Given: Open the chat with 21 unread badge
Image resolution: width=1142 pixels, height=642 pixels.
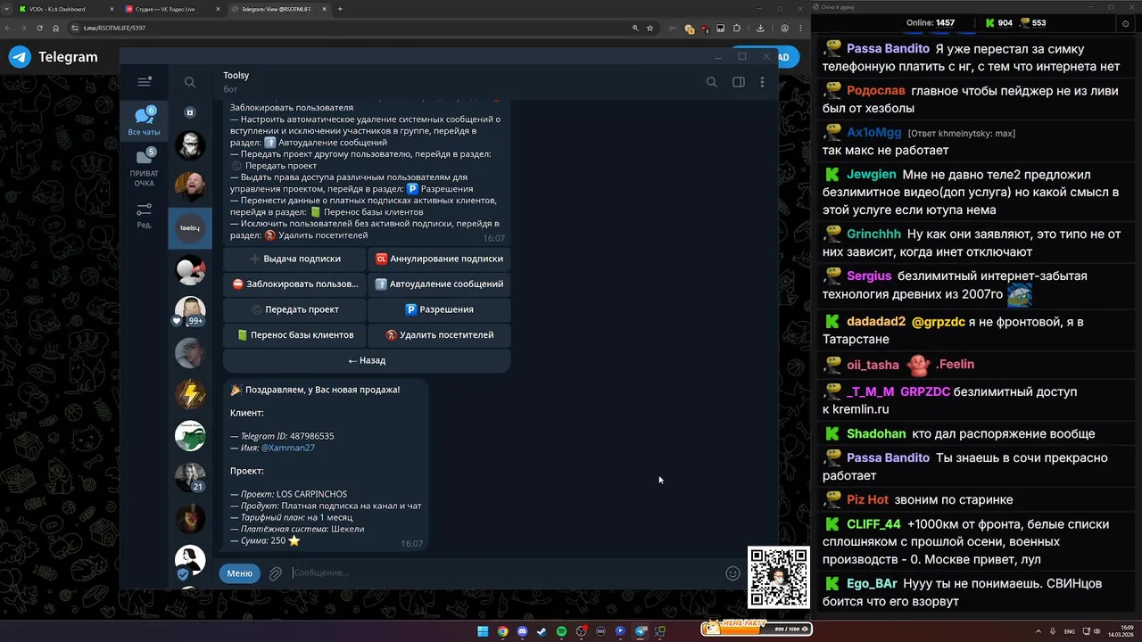Looking at the screenshot, I should (x=190, y=477).
